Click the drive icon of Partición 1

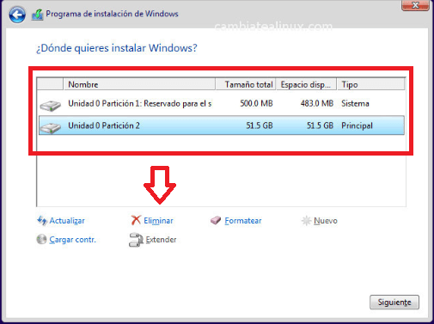point(51,106)
